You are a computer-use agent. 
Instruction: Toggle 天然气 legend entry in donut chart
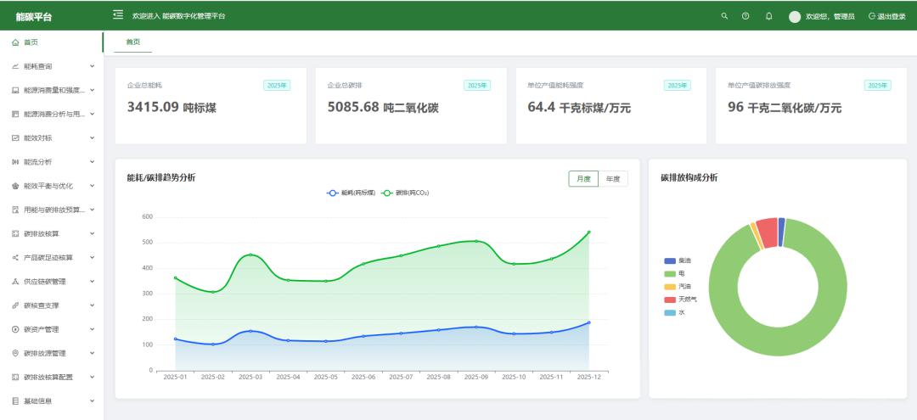coord(680,300)
